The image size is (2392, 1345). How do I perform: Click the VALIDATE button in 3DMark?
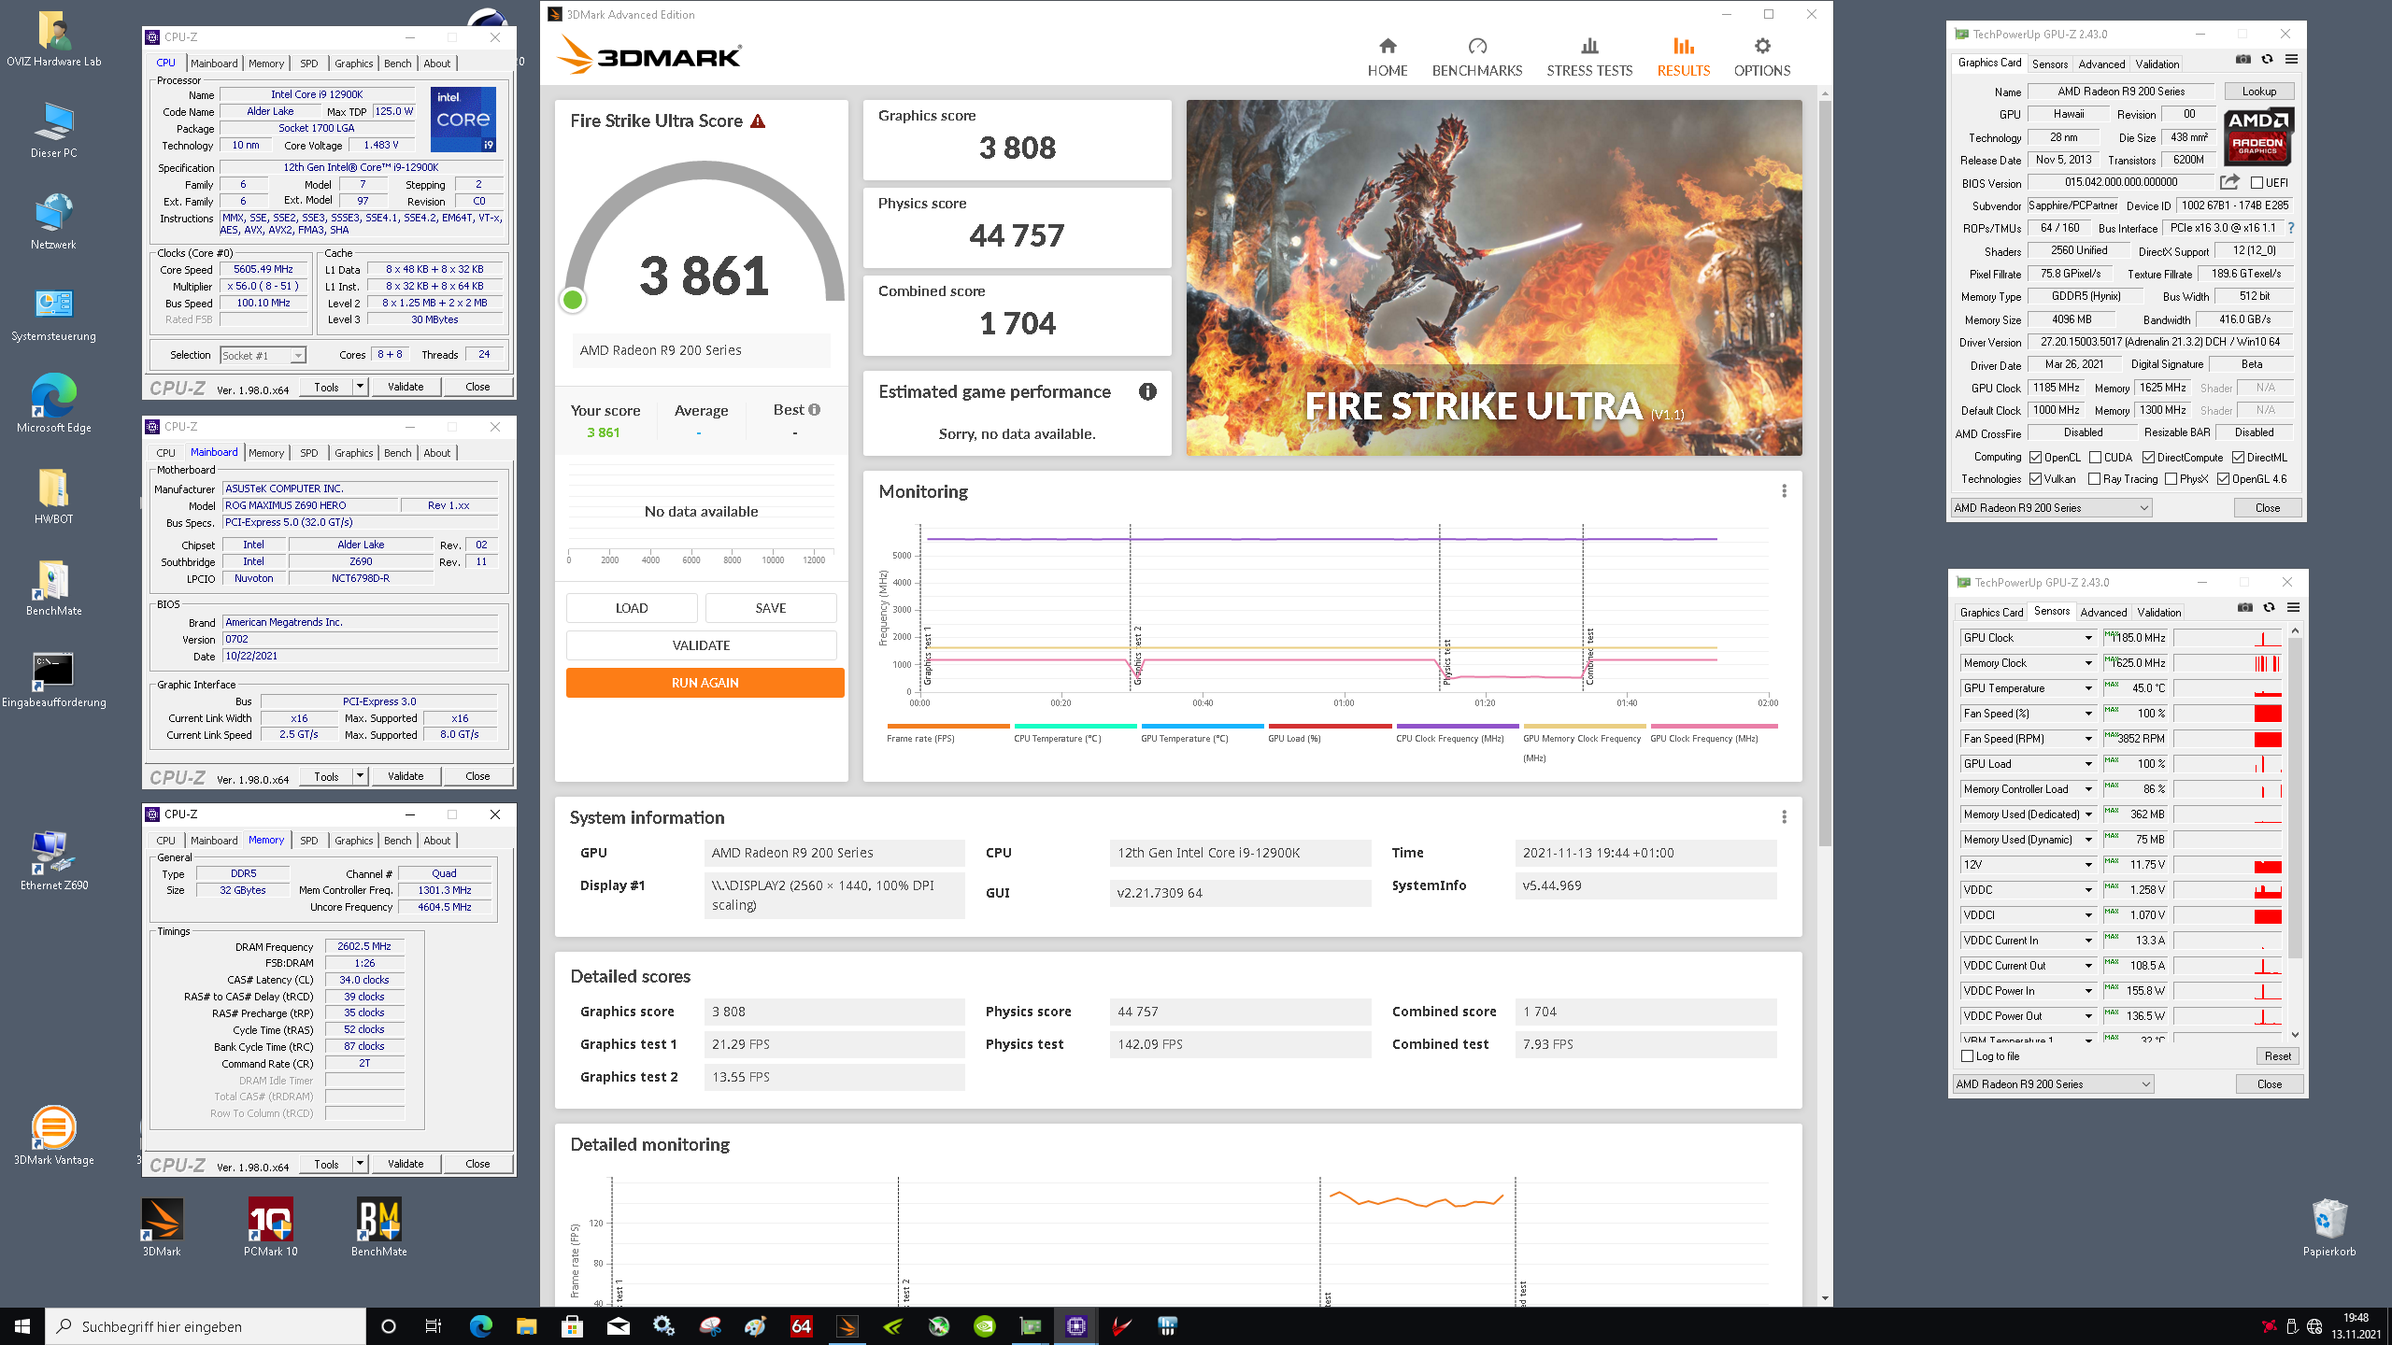(701, 645)
